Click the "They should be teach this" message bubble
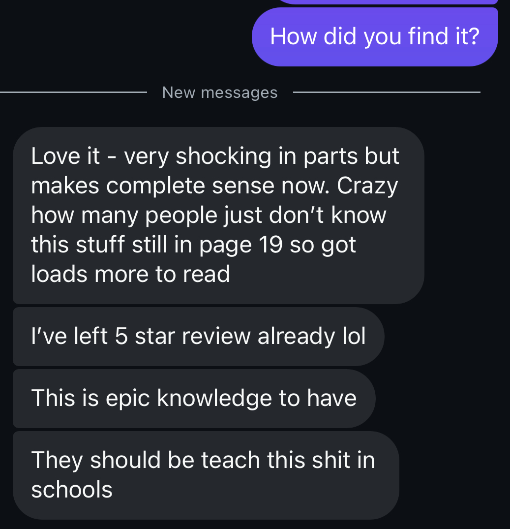 [206, 475]
